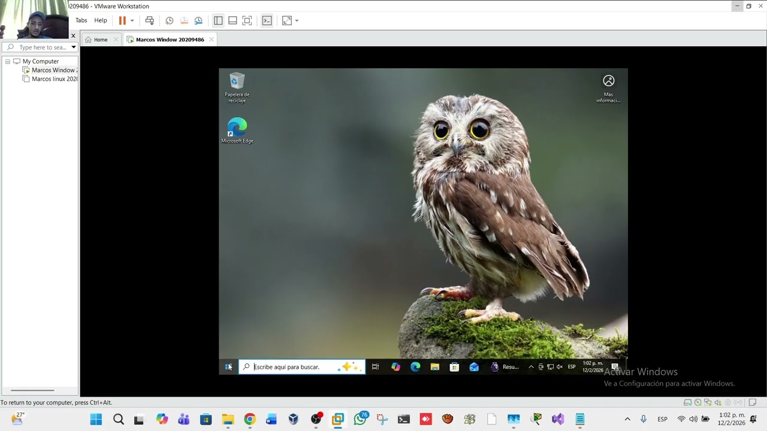Open Visual Studio from the host taskbar
The image size is (767, 431).
click(558, 419)
